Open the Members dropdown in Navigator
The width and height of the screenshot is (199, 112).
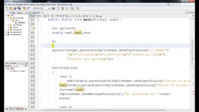click(11, 66)
